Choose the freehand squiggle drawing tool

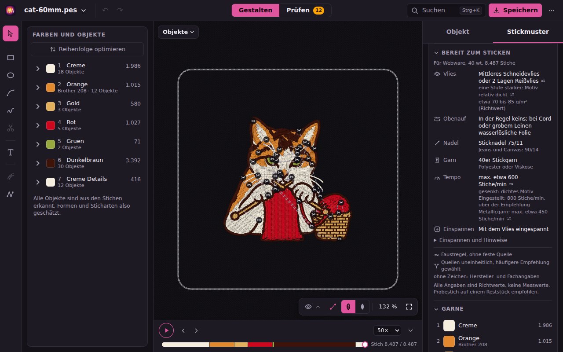tap(11, 110)
